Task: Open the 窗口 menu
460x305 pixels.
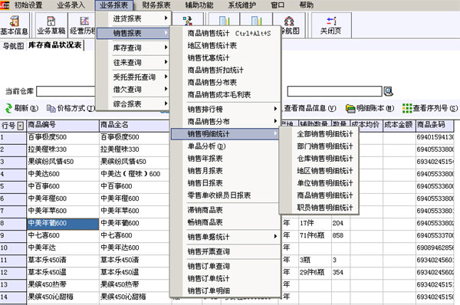Action: tap(278, 5)
